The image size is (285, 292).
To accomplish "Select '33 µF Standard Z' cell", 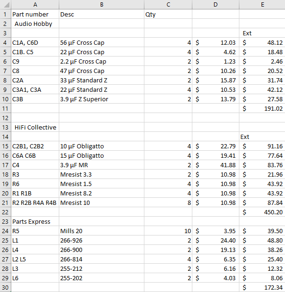I will [102, 80].
